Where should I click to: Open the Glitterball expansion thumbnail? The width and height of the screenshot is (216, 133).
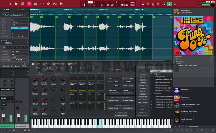click(177, 91)
